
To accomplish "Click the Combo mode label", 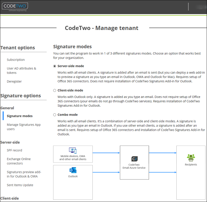I will [x=68, y=115].
